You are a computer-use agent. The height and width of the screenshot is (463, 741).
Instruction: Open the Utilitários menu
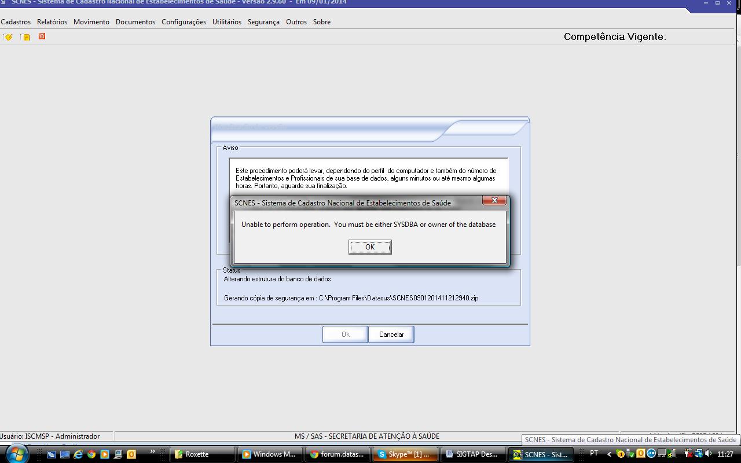pyautogui.click(x=227, y=22)
